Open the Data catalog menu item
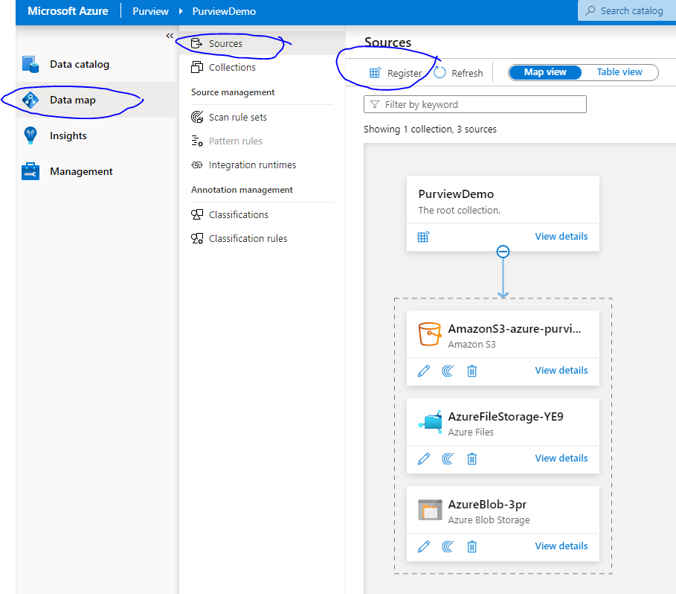Image resolution: width=676 pixels, height=594 pixels. pos(97,64)
